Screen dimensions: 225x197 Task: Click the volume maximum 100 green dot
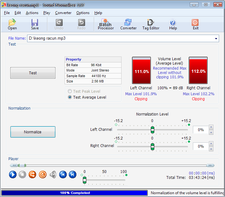(126, 175)
